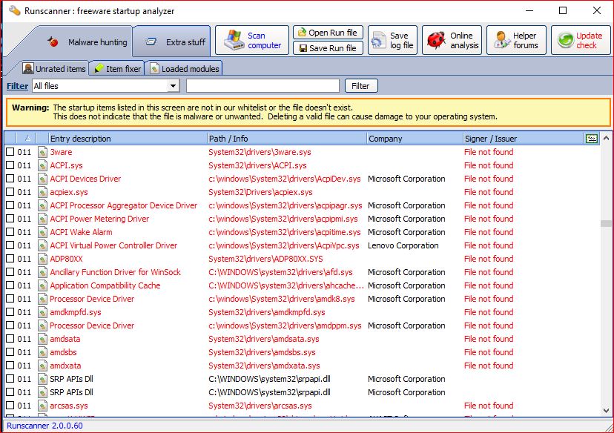Click the column chooser icon in list header
The width and height of the screenshot is (614, 433).
coord(591,138)
